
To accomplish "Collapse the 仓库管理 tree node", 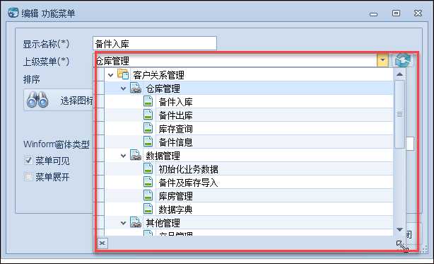I will tap(124, 88).
